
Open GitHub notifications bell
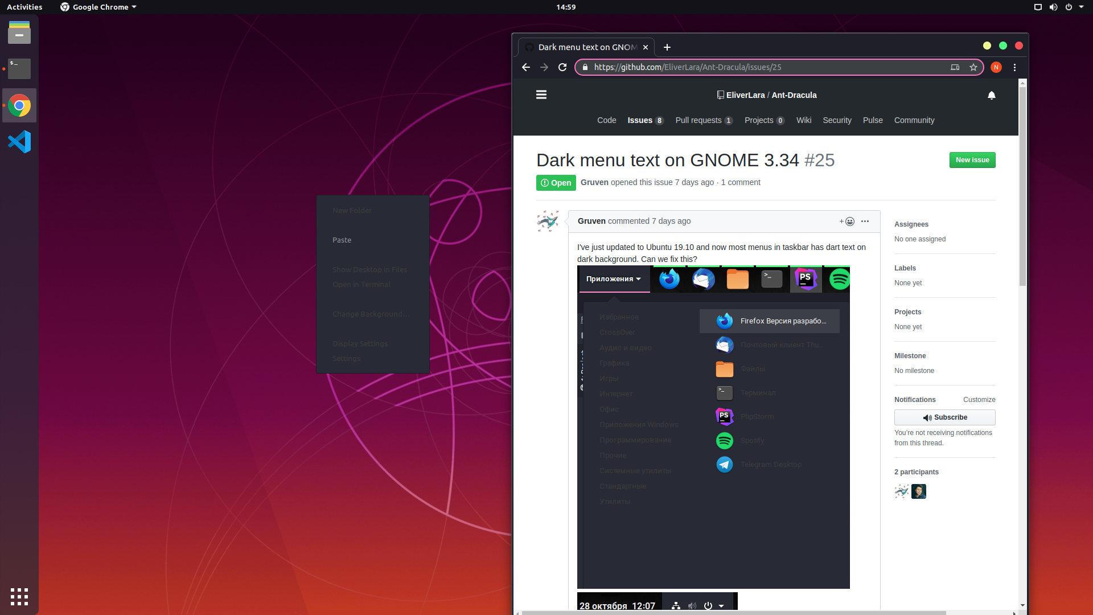click(992, 95)
